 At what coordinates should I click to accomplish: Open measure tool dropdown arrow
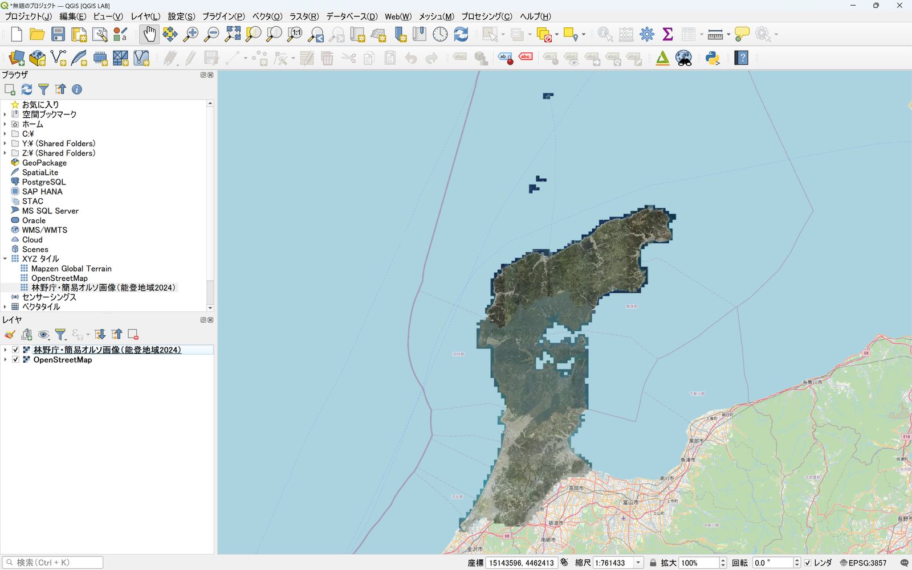point(728,34)
